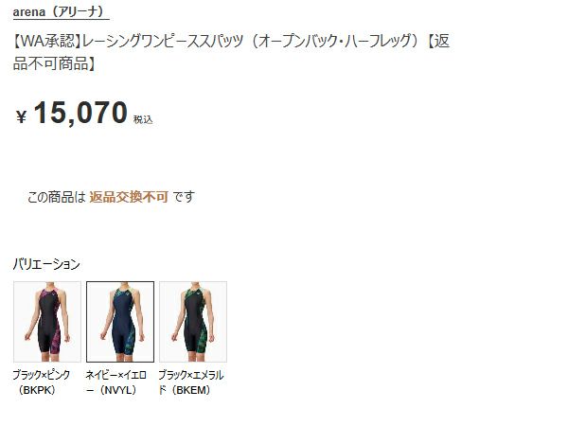Screen dimensions: 568x426
Task: Select the black and pink swimsuit thumbnail
Action: tap(47, 322)
